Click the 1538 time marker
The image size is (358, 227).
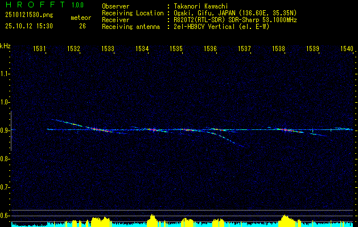pos(278,48)
